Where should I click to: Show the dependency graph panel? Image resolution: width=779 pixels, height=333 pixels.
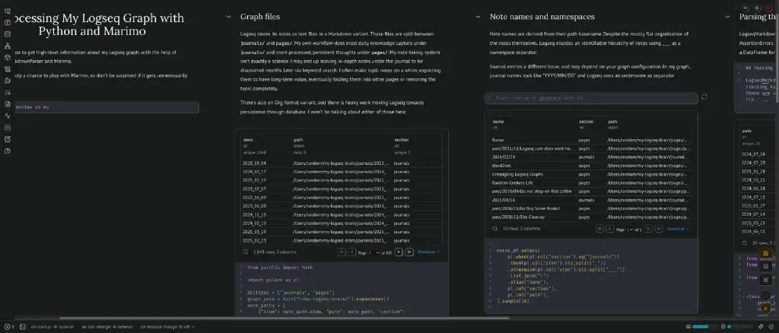[8, 45]
